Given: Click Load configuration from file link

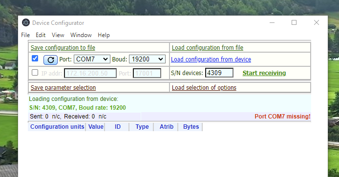Looking at the screenshot, I should [208, 47].
